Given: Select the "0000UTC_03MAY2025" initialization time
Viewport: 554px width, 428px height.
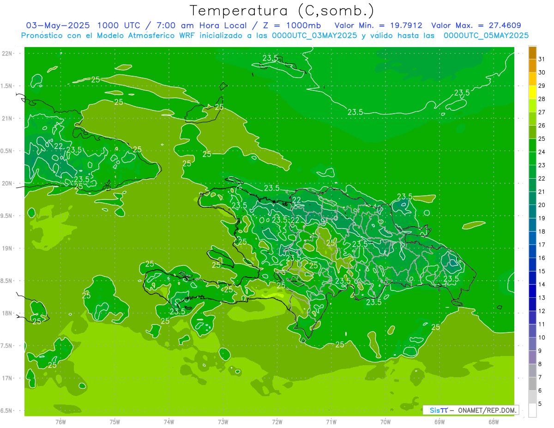Looking at the screenshot, I should pyautogui.click(x=315, y=35).
